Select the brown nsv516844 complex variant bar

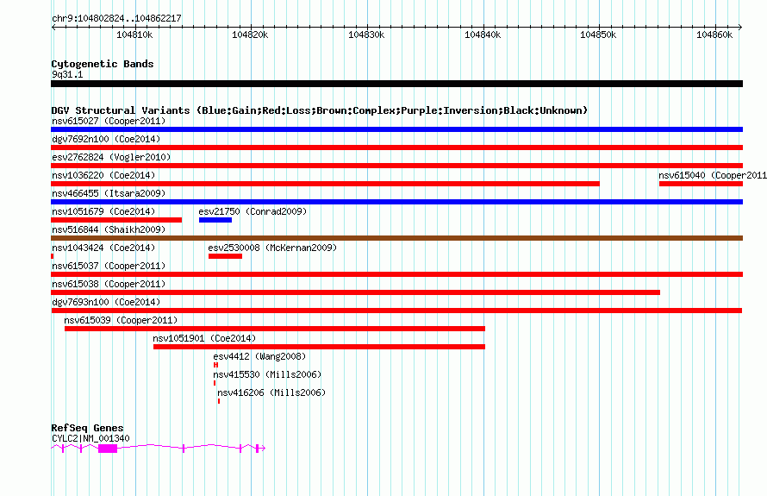click(396, 238)
